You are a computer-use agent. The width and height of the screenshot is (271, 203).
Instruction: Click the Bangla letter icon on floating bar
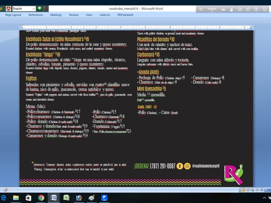tap(200, 9)
